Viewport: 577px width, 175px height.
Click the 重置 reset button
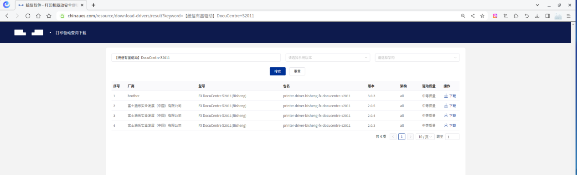297,71
